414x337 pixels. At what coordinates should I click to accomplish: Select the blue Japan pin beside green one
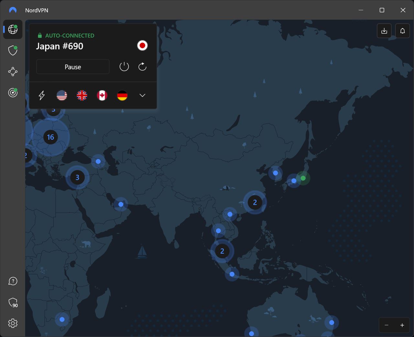pos(294,181)
